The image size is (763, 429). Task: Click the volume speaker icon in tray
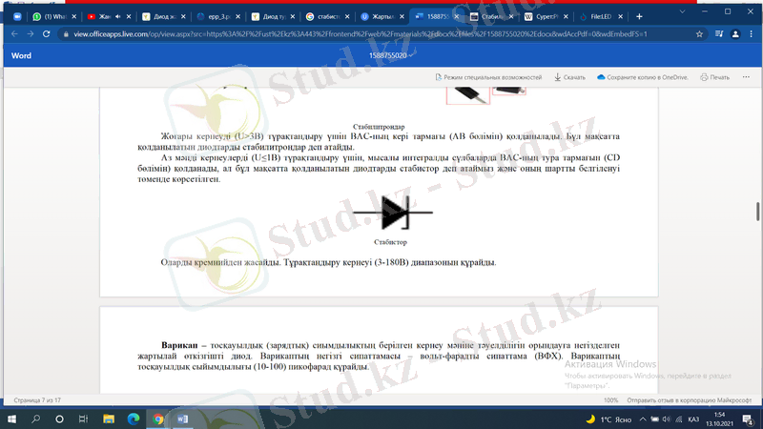pos(666,419)
